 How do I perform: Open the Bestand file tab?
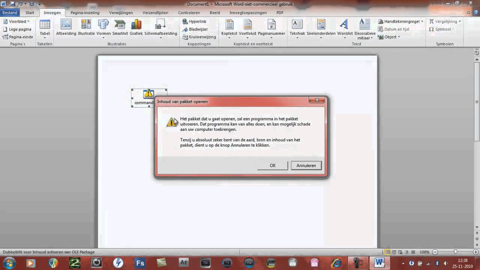click(x=10, y=12)
